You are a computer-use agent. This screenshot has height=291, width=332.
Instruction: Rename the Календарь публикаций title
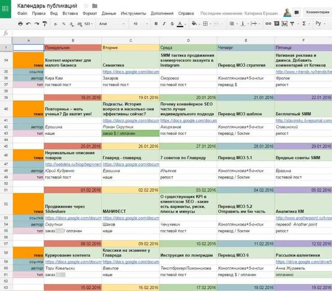click(x=47, y=6)
